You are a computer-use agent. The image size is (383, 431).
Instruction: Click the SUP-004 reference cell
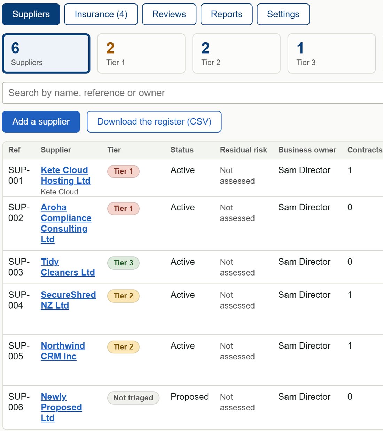[x=19, y=300]
